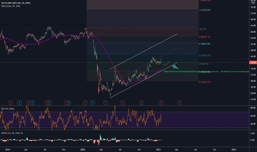Select the purple 200 SMA line on the chart
The image size is (257, 152).
coord(108,54)
